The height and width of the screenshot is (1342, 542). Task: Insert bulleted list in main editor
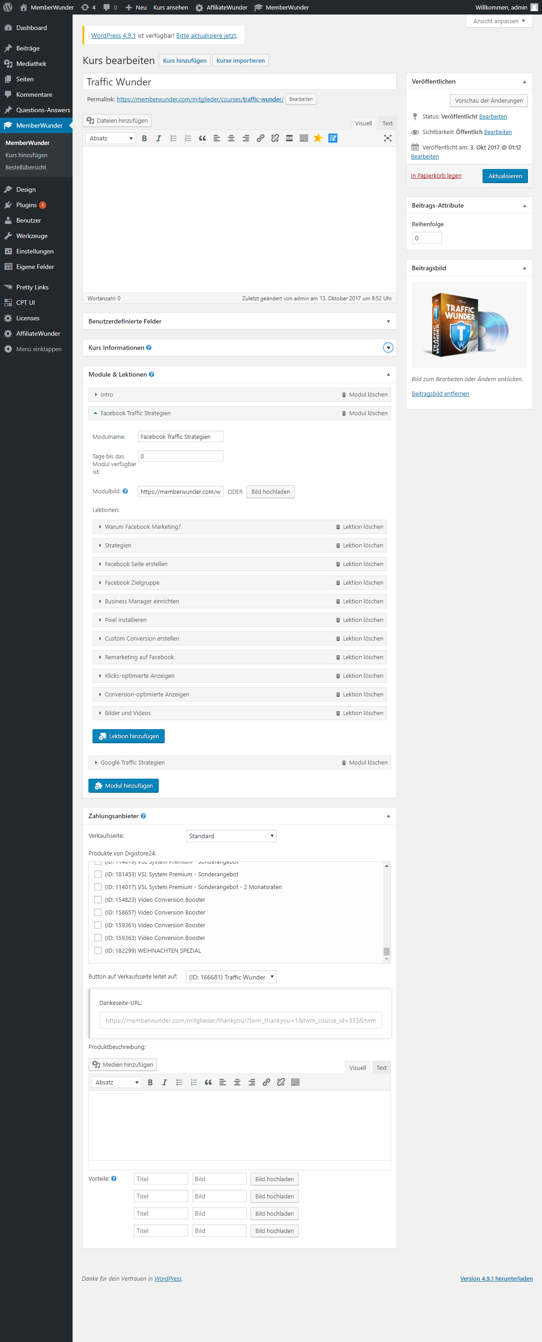[x=173, y=138]
